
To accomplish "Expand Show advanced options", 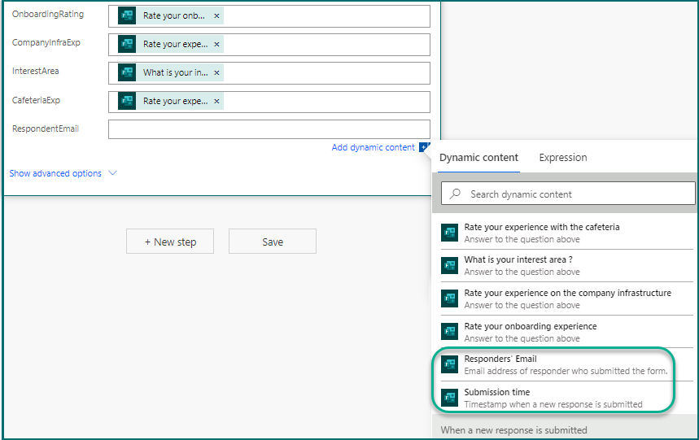I will (63, 173).
